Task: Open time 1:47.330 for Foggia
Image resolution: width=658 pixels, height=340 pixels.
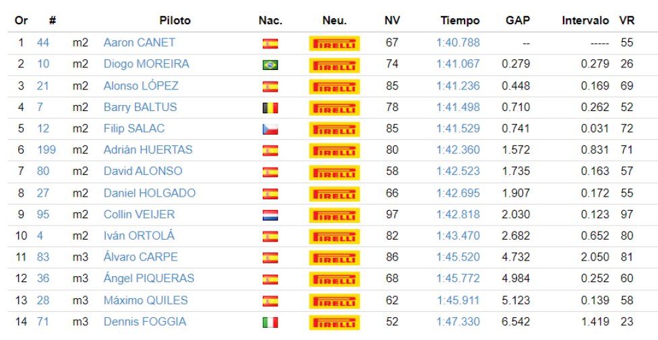Action: point(458,322)
